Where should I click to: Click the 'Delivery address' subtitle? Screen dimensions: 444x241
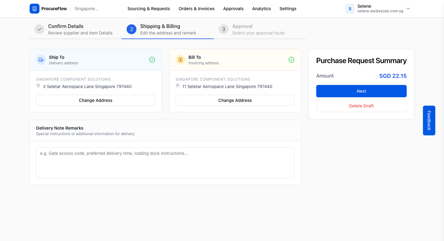(64, 63)
